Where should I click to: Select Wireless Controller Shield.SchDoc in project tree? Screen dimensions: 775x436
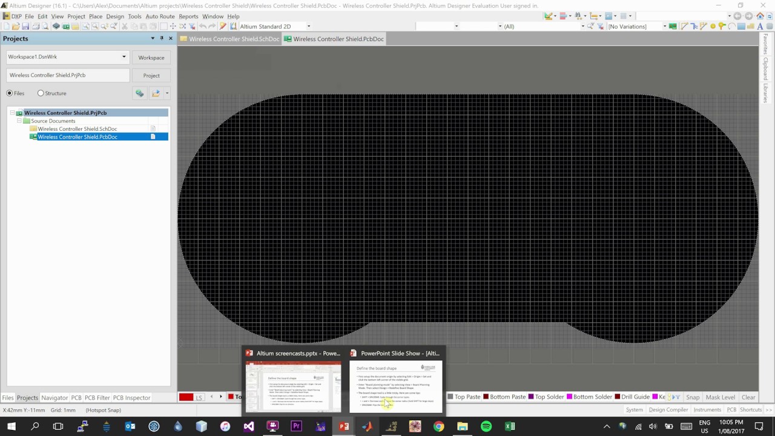tap(77, 129)
